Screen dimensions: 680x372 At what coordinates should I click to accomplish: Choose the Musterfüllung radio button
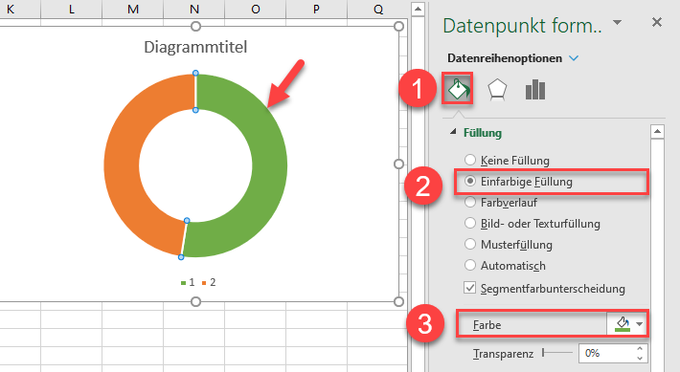[470, 244]
